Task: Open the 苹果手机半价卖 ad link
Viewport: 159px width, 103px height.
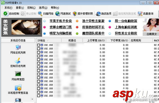Action: point(61,21)
